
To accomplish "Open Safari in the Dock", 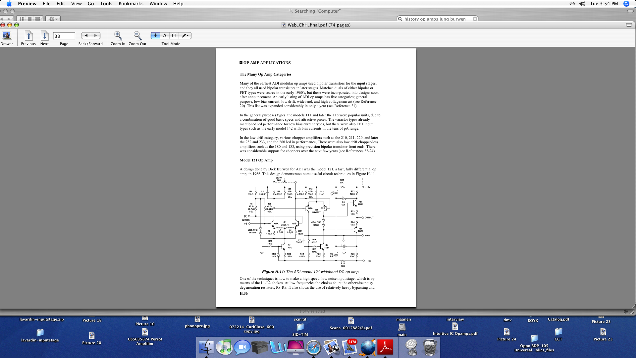I will click(313, 347).
